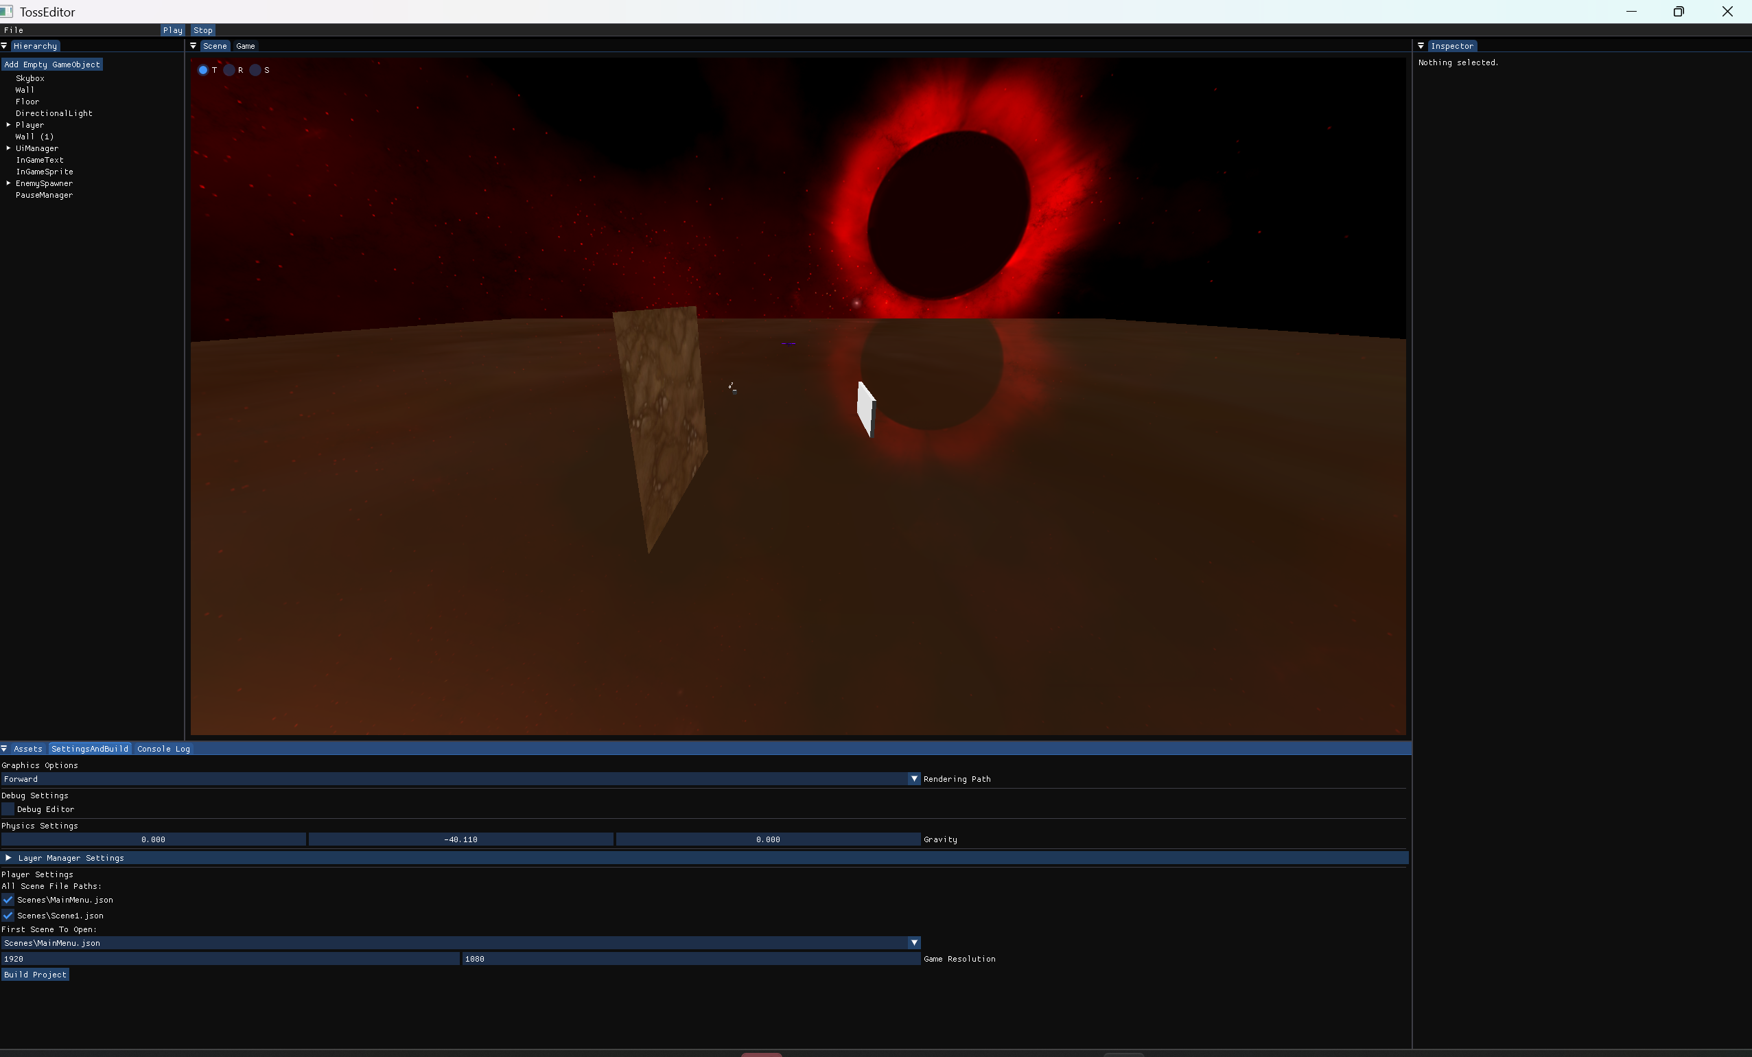
Task: Open the File menu
Action: point(14,30)
